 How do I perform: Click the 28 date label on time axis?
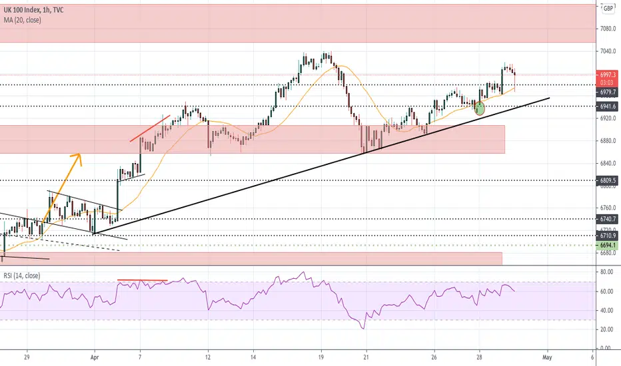tap(479, 357)
